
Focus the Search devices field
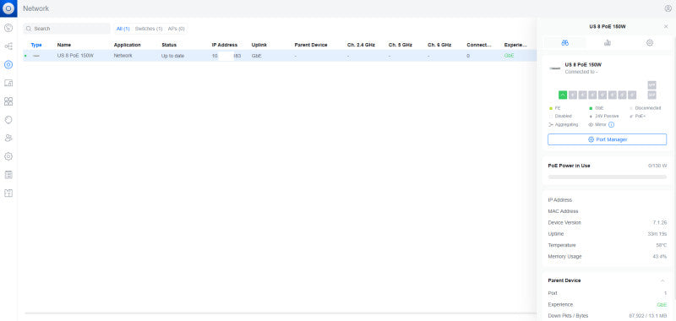(x=67, y=29)
